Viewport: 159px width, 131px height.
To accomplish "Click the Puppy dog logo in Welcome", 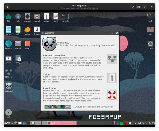I will [49, 44].
